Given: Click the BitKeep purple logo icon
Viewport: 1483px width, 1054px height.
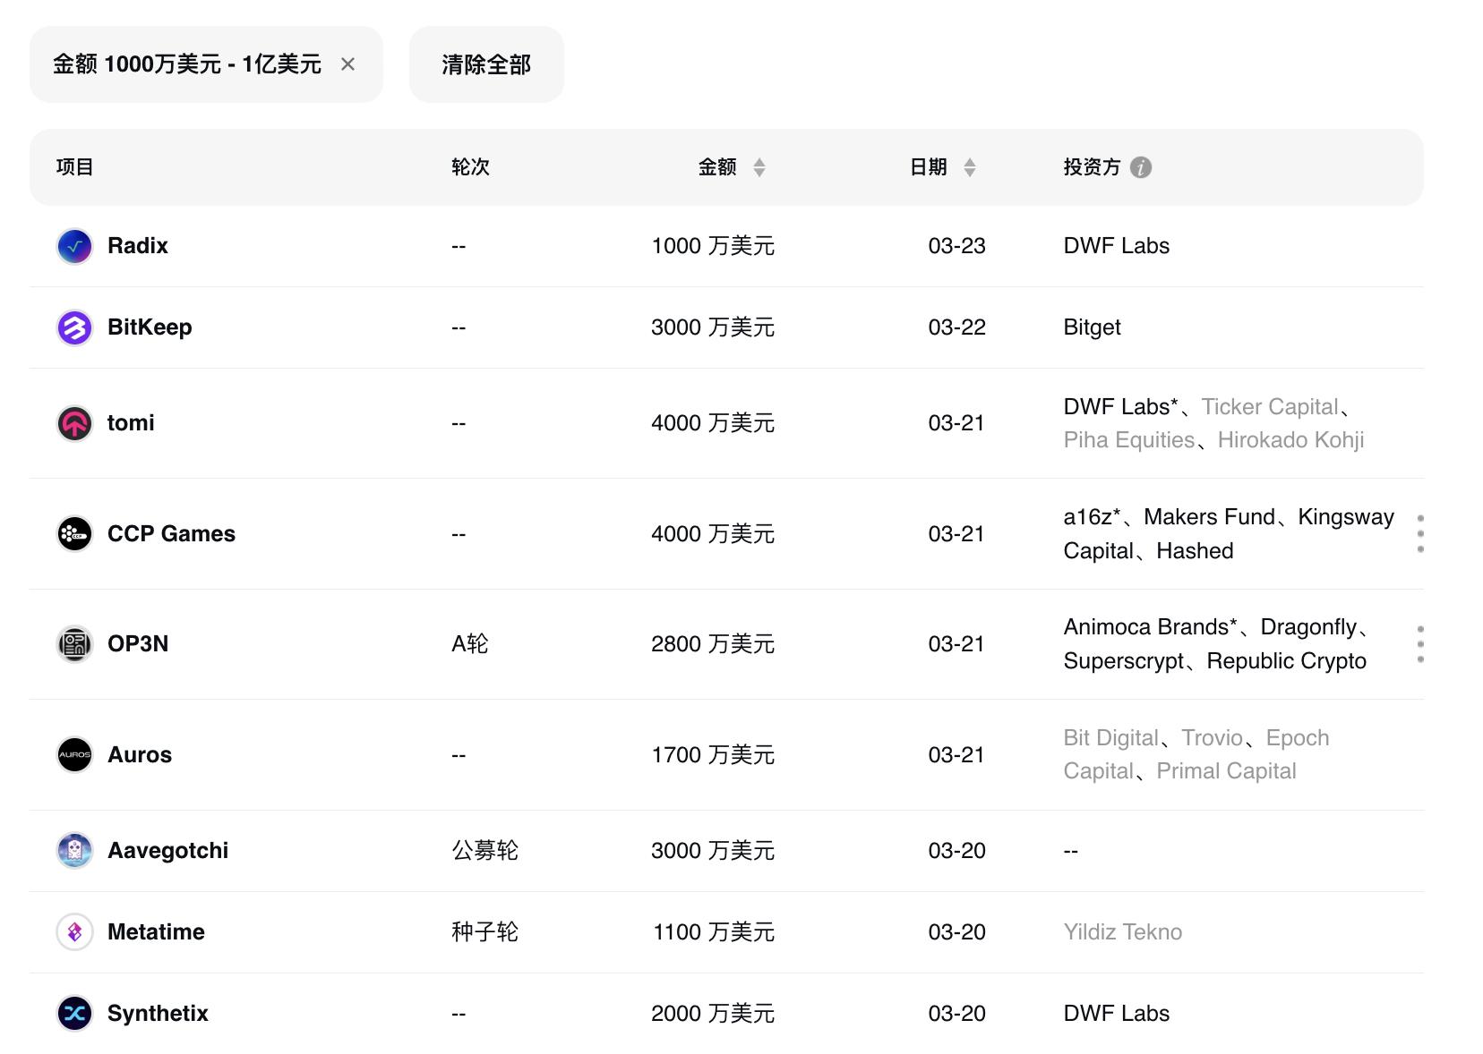Looking at the screenshot, I should tap(74, 327).
